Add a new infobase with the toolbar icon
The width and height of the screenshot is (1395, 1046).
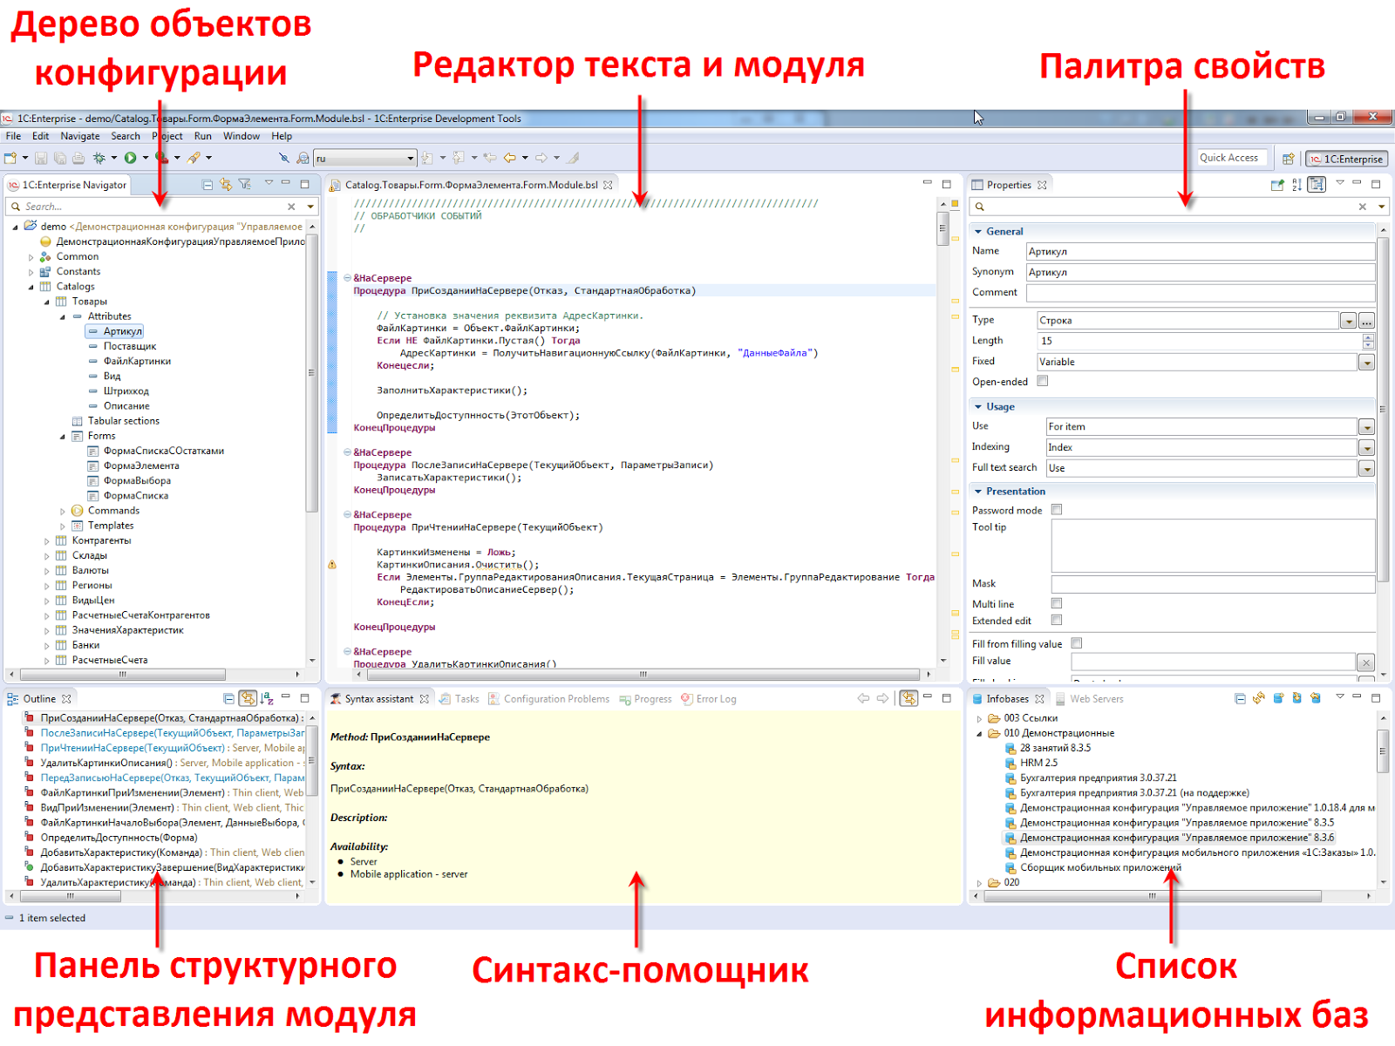(x=1277, y=698)
